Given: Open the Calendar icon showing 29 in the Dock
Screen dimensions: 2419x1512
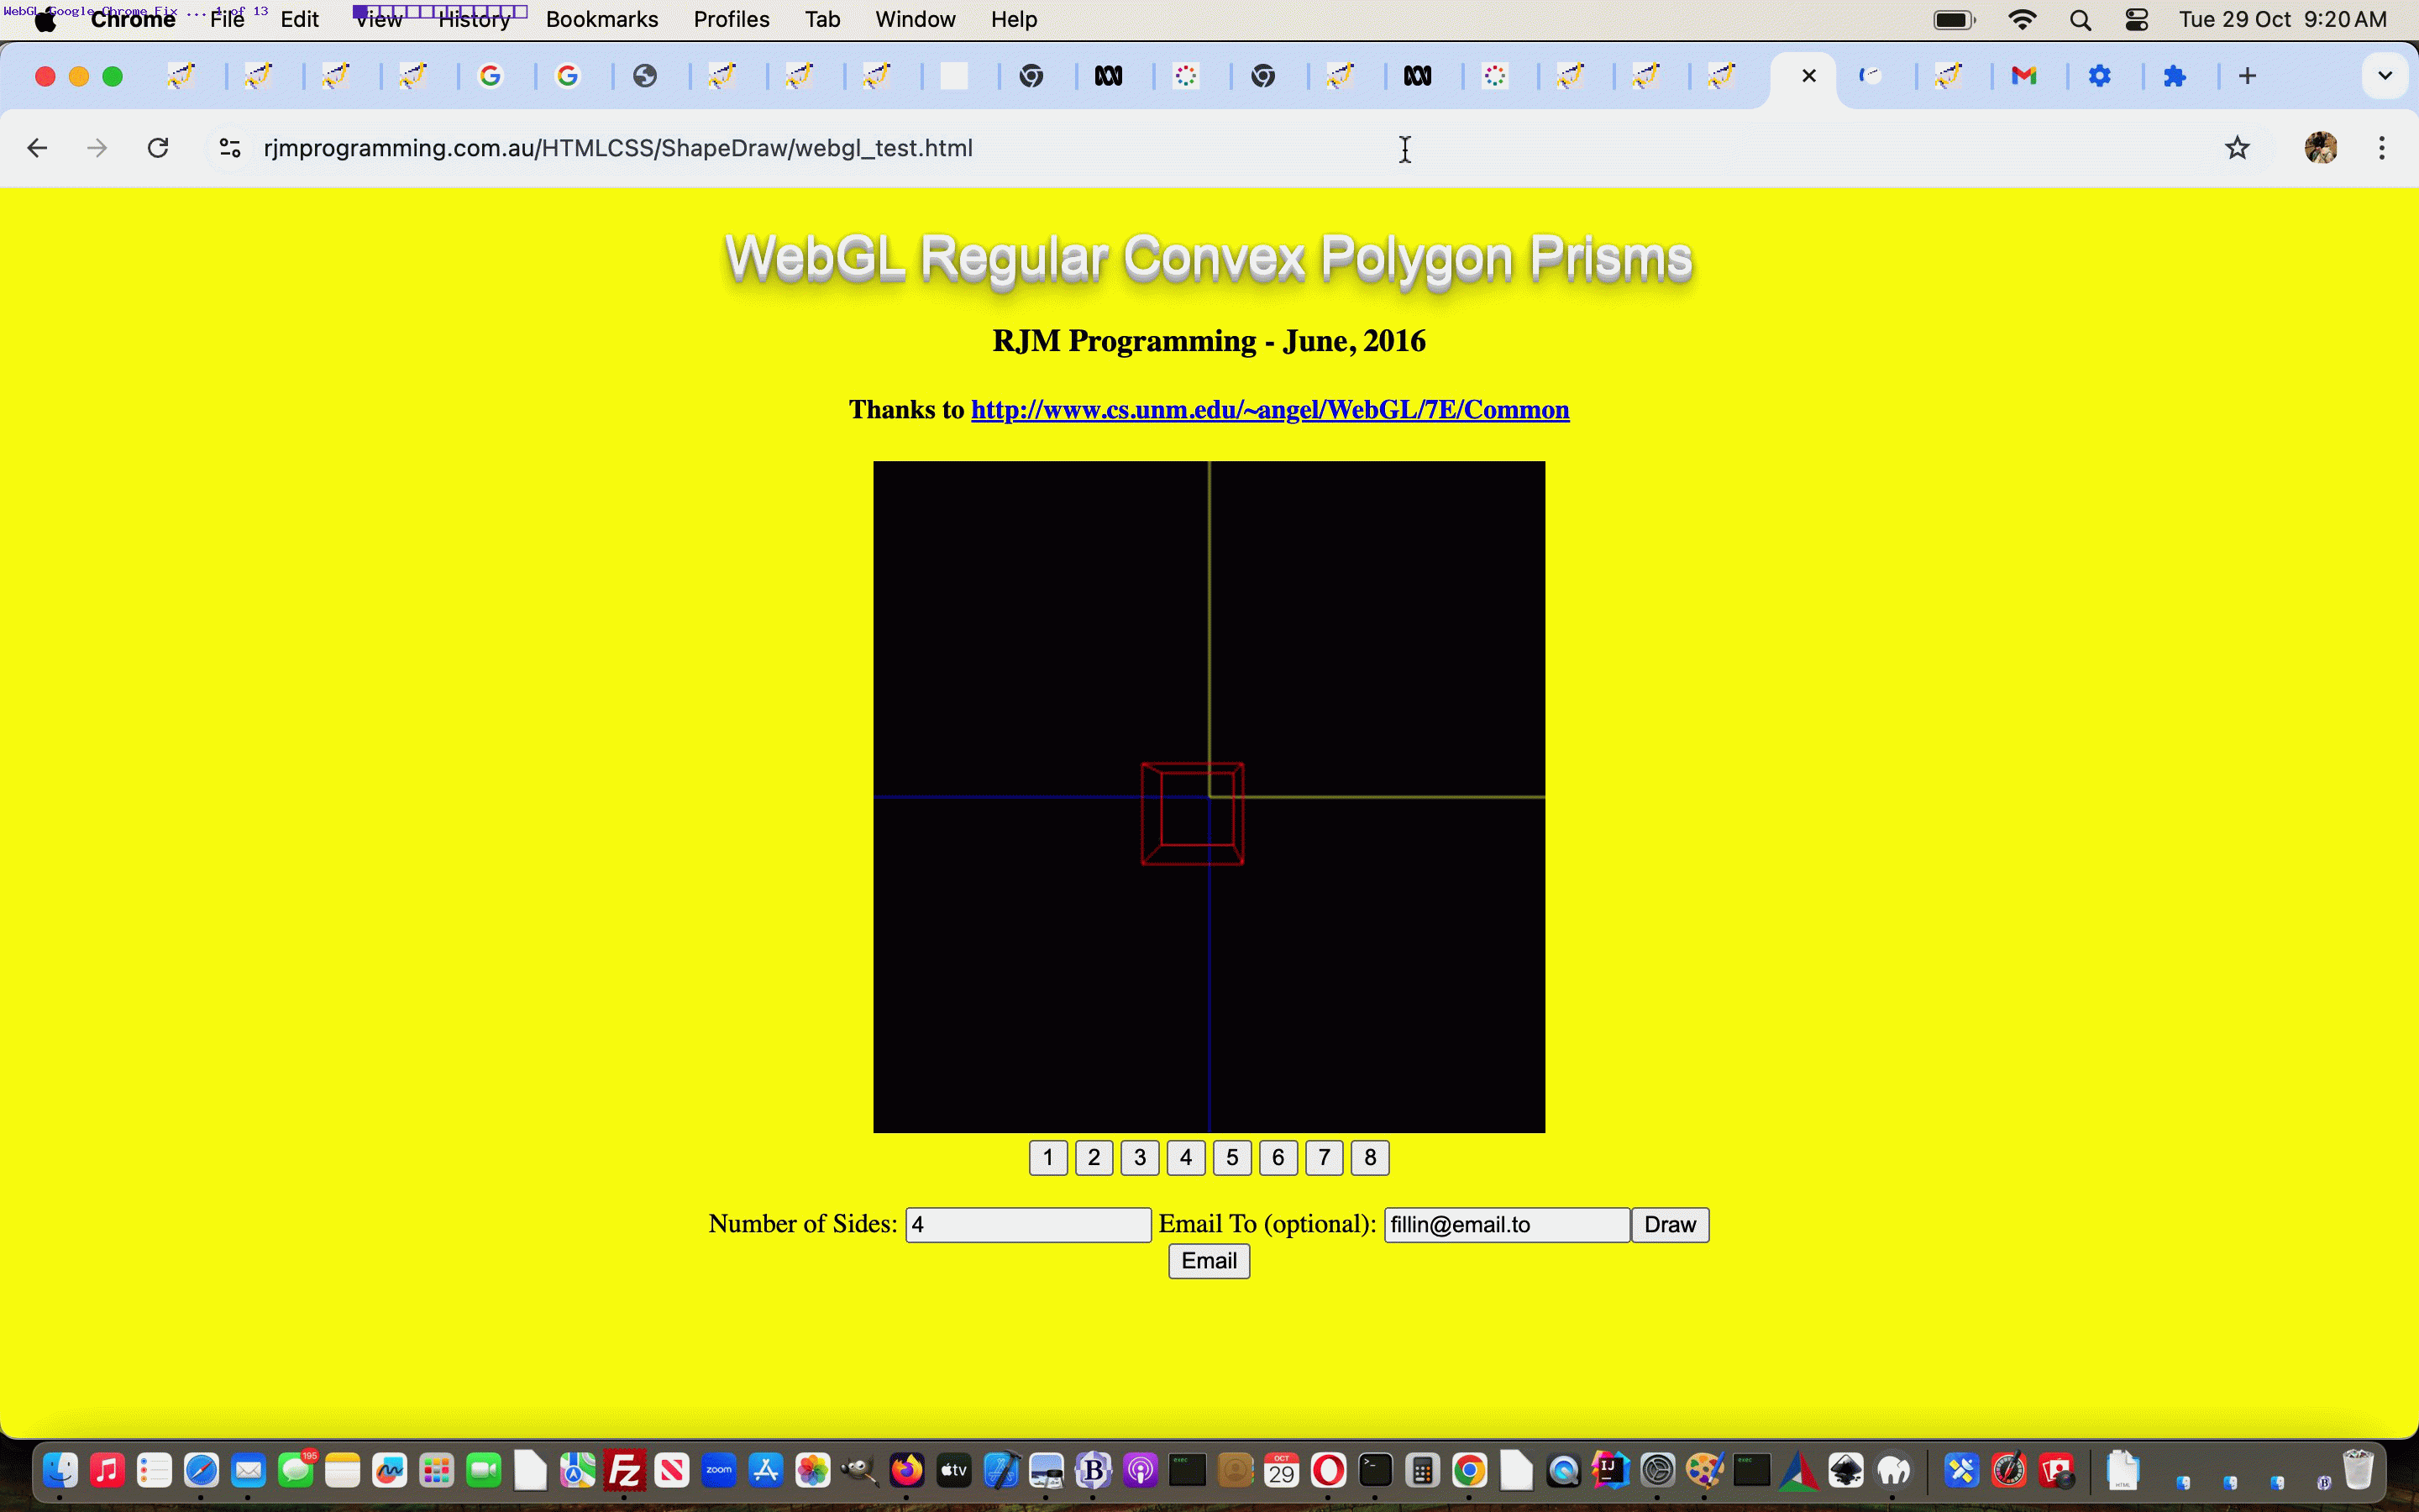Looking at the screenshot, I should pyautogui.click(x=1282, y=1470).
